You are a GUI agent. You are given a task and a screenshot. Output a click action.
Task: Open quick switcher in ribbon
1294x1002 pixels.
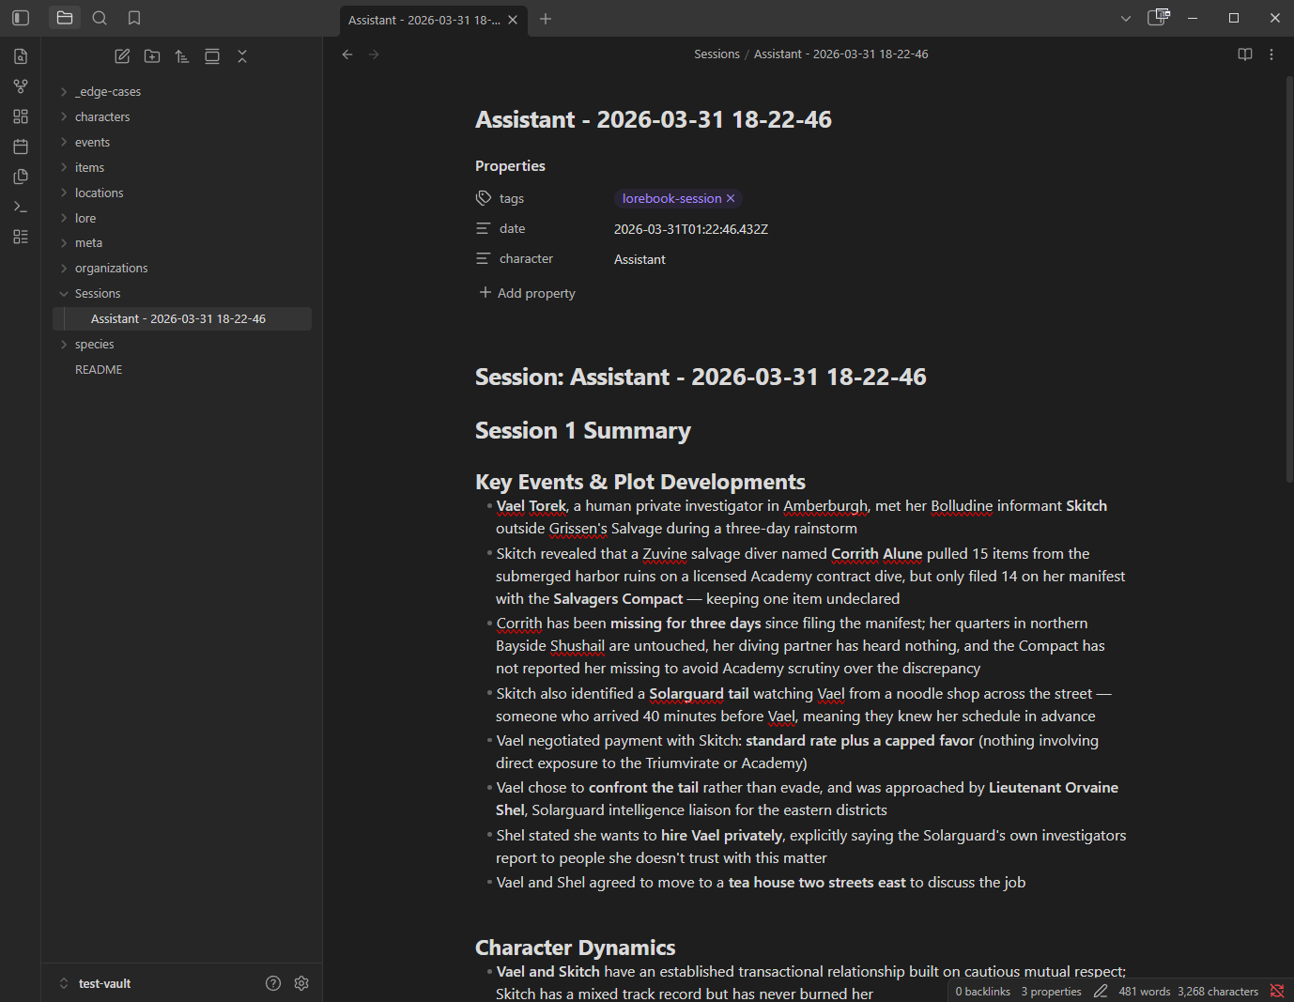point(21,56)
